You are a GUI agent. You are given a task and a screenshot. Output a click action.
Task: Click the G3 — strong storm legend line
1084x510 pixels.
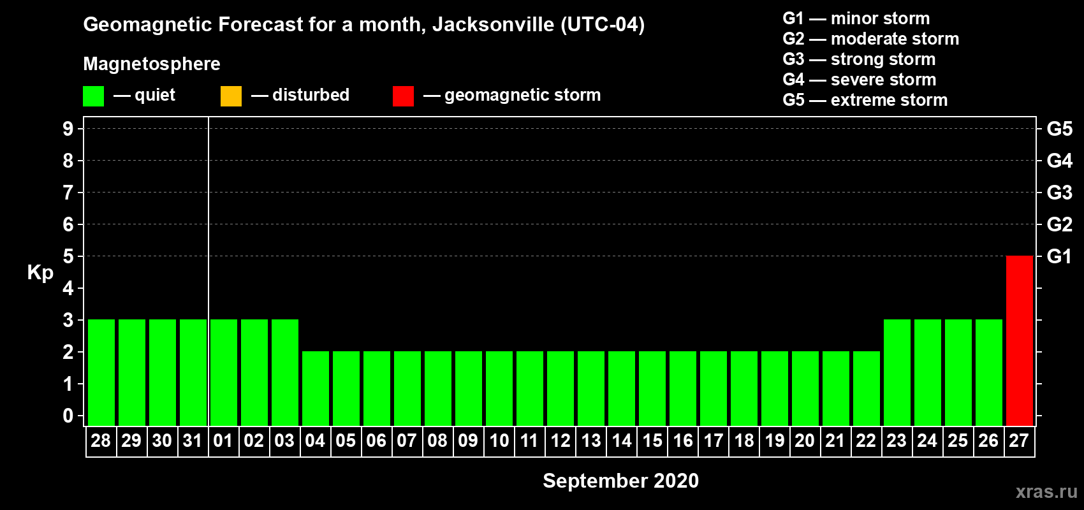click(859, 59)
